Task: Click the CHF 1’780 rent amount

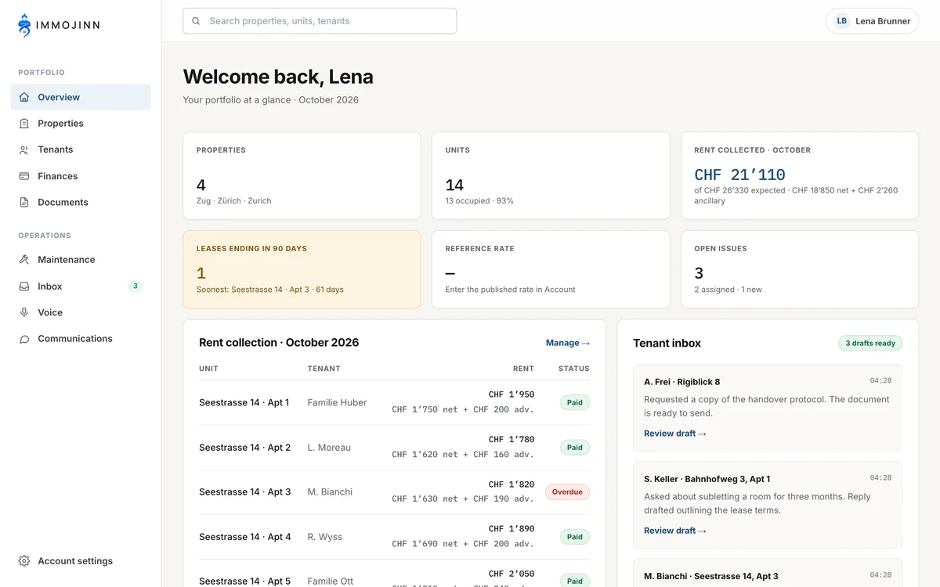Action: click(512, 440)
